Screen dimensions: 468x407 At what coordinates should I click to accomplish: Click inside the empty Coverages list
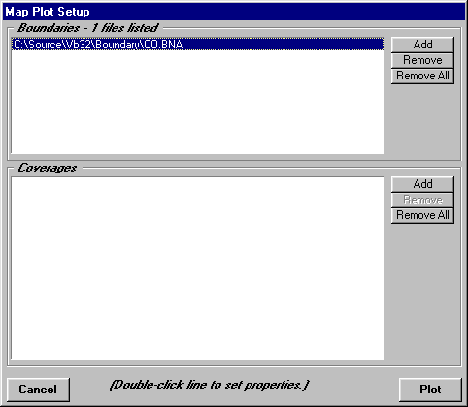click(x=197, y=268)
